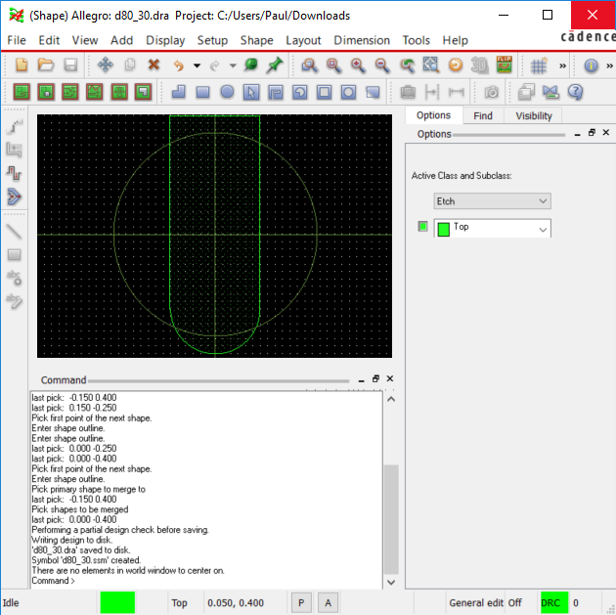Select the Options tab
The width and height of the screenshot is (616, 615).
434,115
